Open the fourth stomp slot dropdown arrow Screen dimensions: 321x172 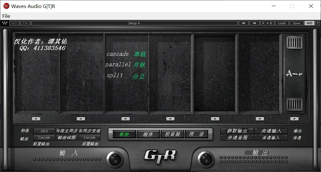click(x=170, y=119)
